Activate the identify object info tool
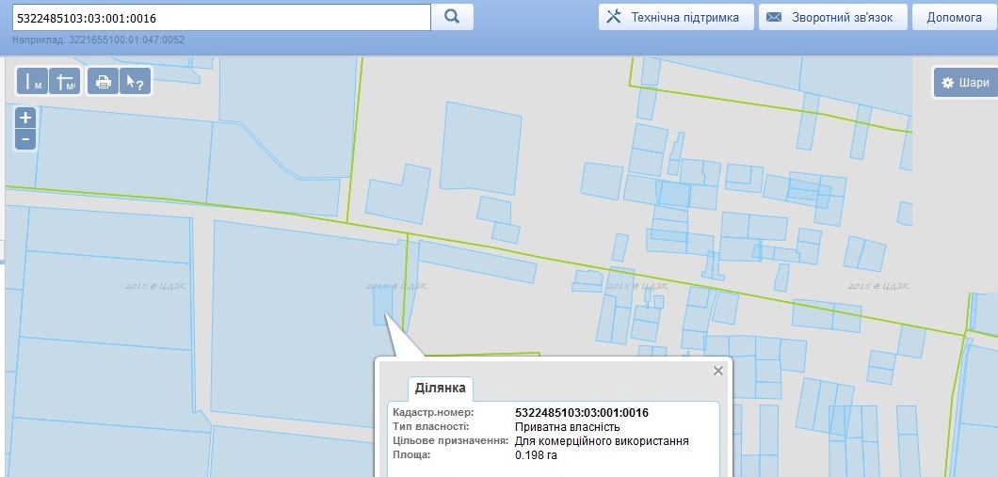Viewport: 998px width, 477px height. pos(135,82)
